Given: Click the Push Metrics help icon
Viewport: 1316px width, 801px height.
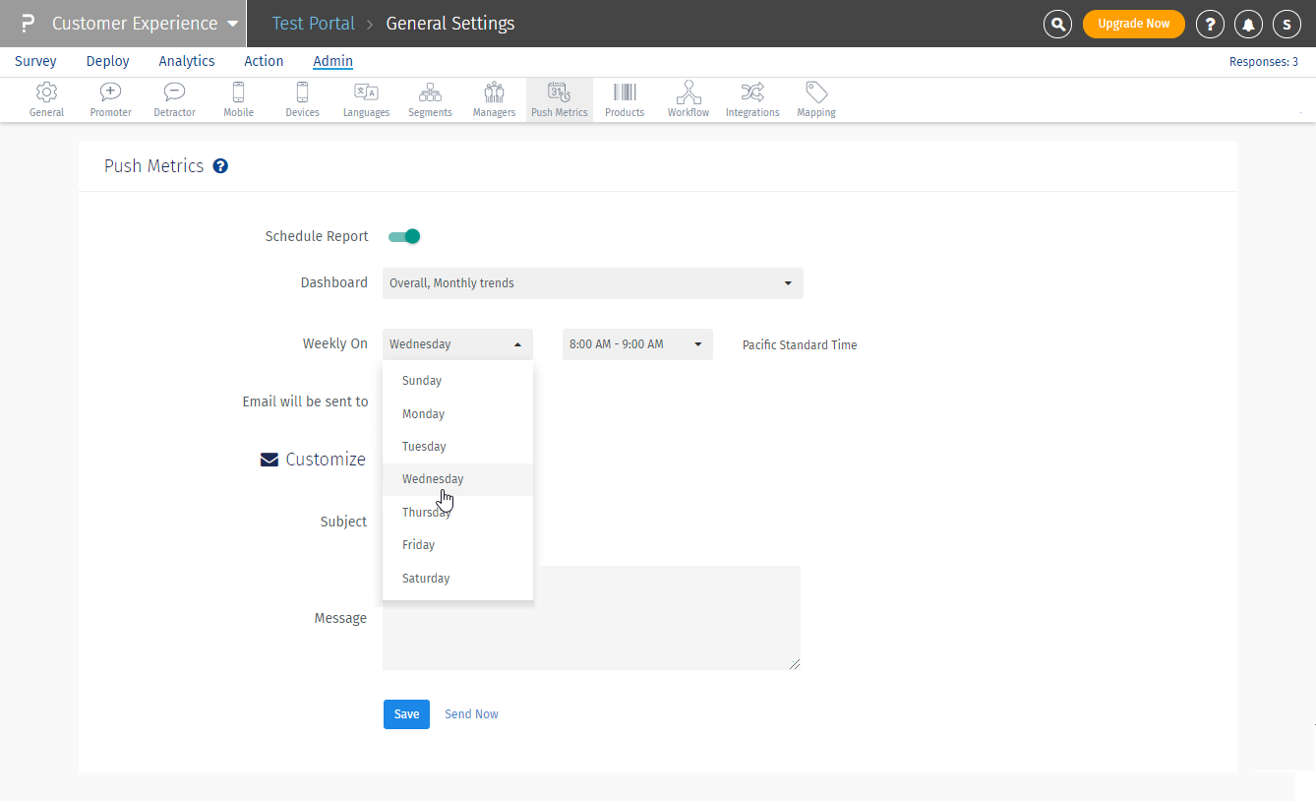Looking at the screenshot, I should tap(220, 166).
